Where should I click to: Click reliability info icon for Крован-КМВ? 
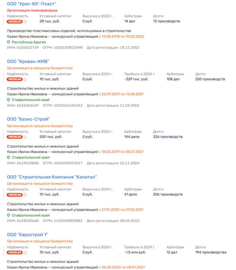26,79
